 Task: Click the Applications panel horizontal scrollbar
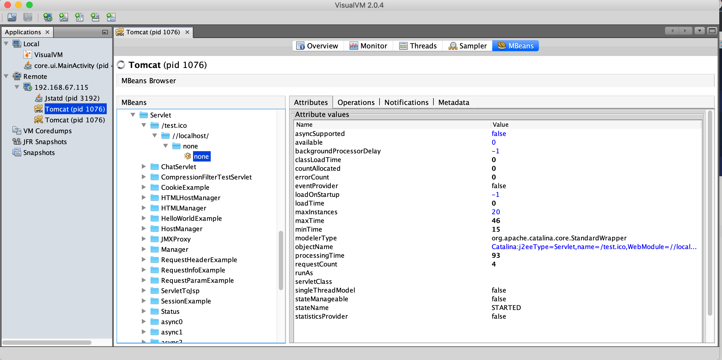[x=47, y=342]
